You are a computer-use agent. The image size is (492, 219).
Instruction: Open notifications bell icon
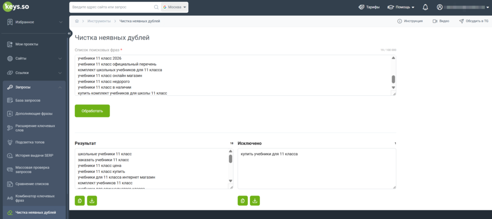(426, 7)
